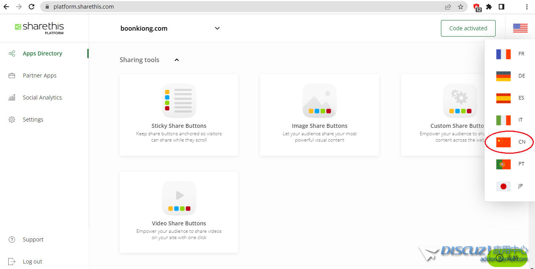
Task: Select the China flag icon
Action: (x=504, y=142)
